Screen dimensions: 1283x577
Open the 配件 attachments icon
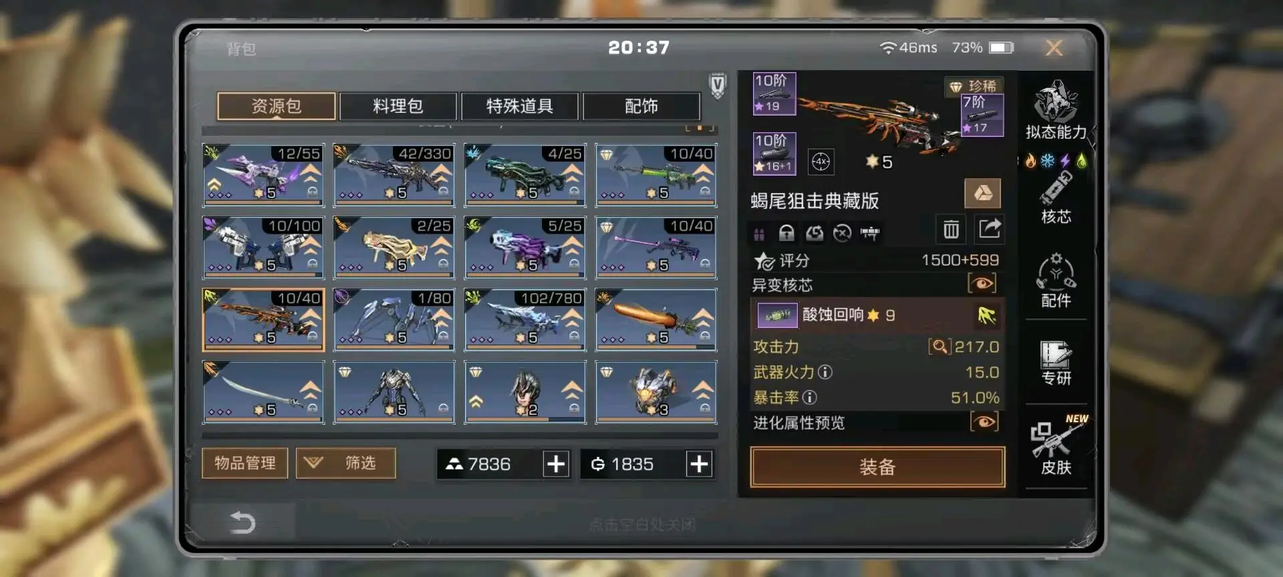pos(1056,280)
